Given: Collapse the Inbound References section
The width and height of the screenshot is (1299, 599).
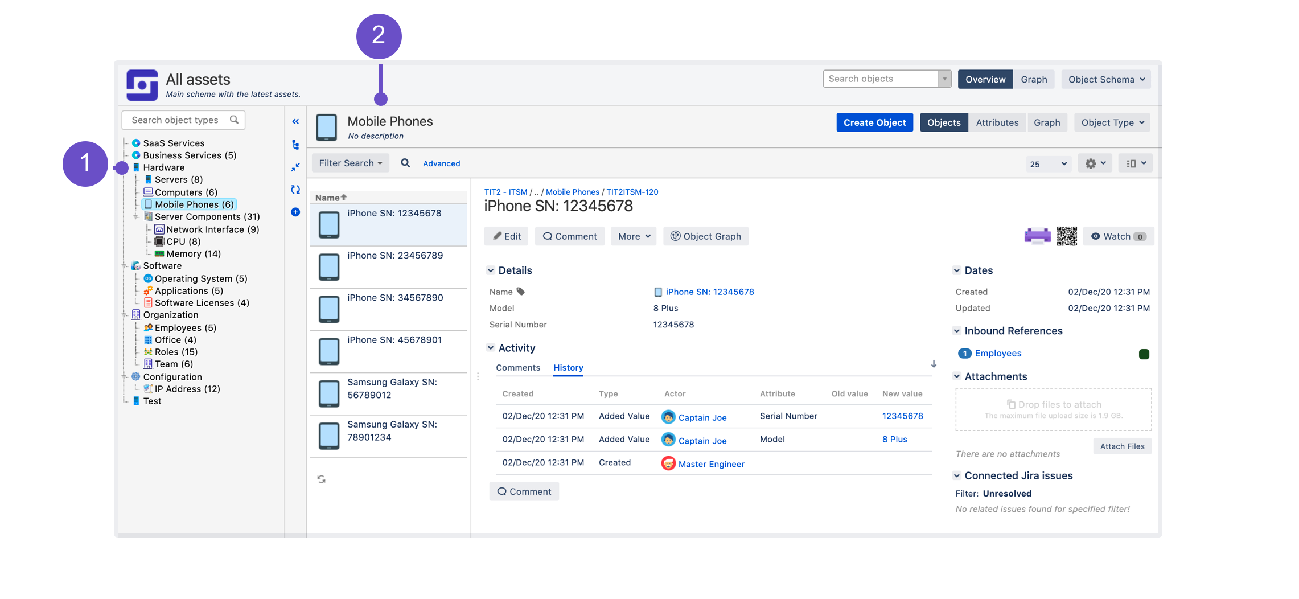Looking at the screenshot, I should pyautogui.click(x=957, y=331).
